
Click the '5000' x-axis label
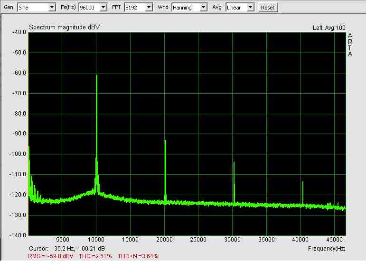(x=62, y=239)
